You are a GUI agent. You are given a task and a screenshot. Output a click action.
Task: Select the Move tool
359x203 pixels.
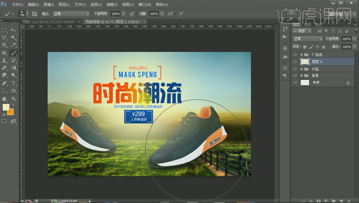(x=13, y=30)
